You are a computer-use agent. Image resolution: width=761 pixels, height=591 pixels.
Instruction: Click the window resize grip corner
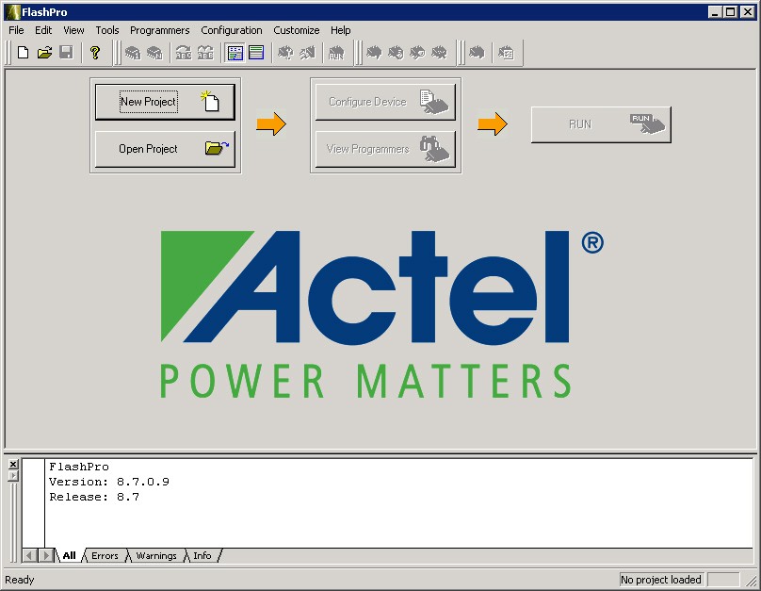click(x=751, y=580)
